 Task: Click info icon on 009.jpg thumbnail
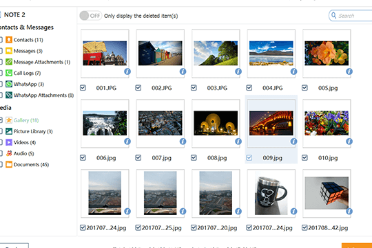pyautogui.click(x=293, y=142)
